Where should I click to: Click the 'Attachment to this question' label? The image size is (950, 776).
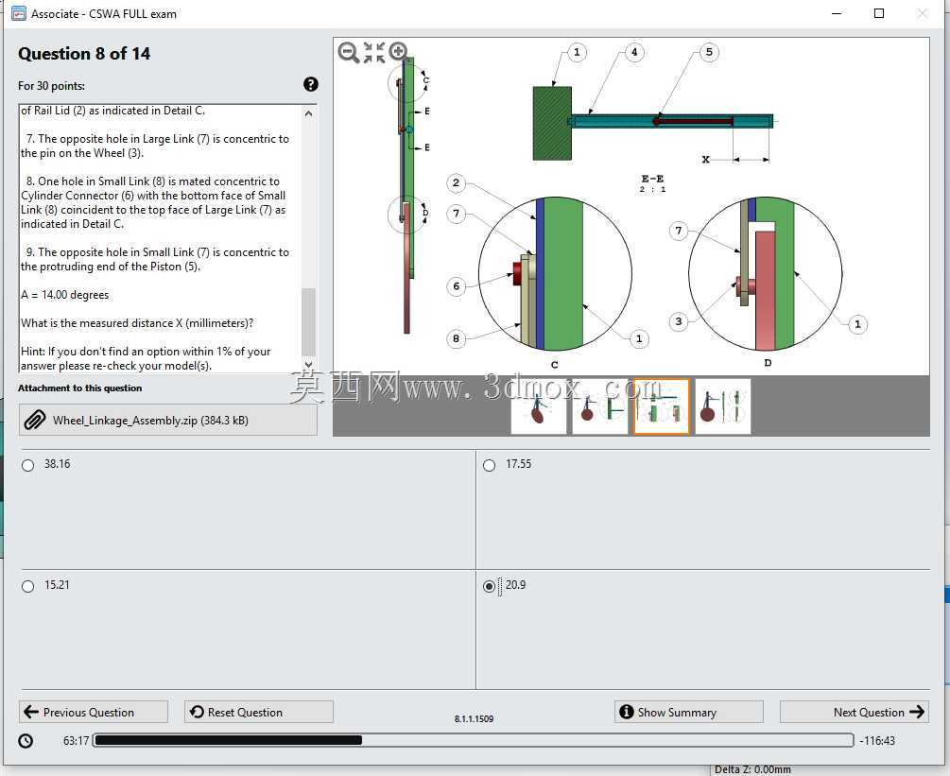(80, 388)
